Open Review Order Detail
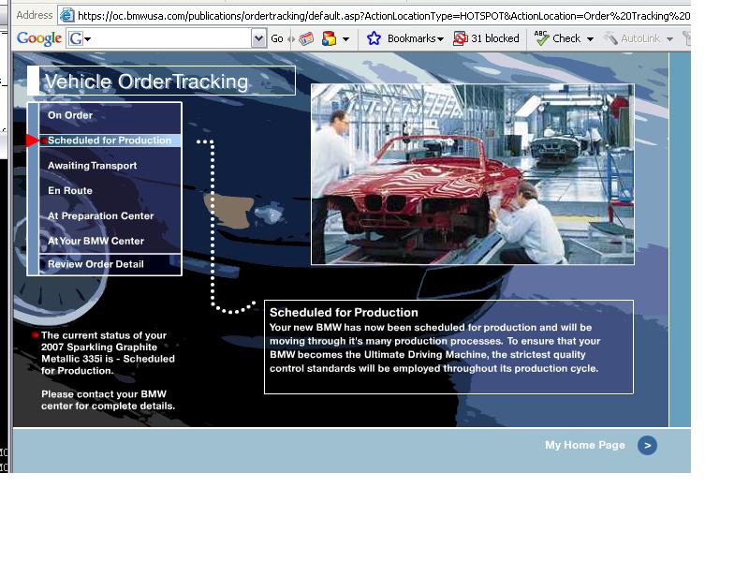Screen dimensions: 749x562 tap(95, 264)
